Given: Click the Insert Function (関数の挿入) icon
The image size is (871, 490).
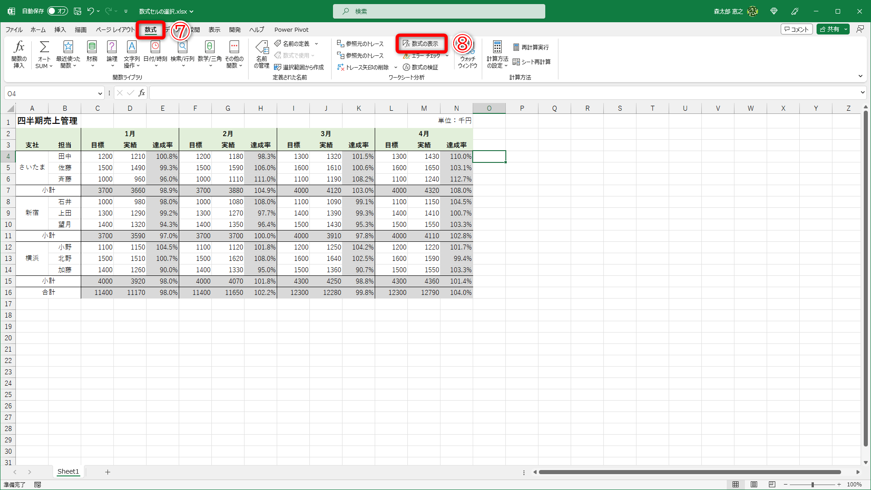Looking at the screenshot, I should 19,47.
